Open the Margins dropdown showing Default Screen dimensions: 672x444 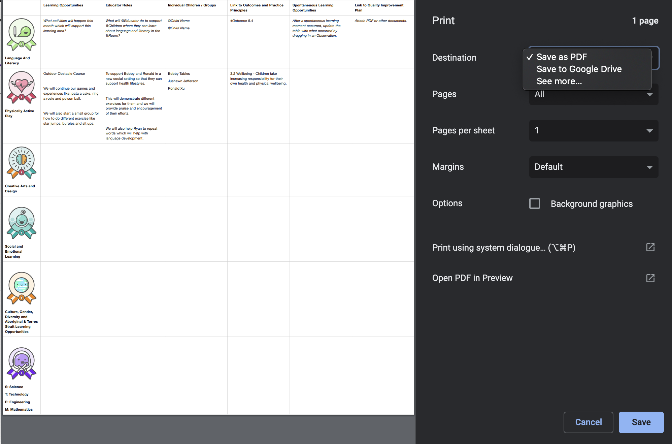pyautogui.click(x=594, y=167)
